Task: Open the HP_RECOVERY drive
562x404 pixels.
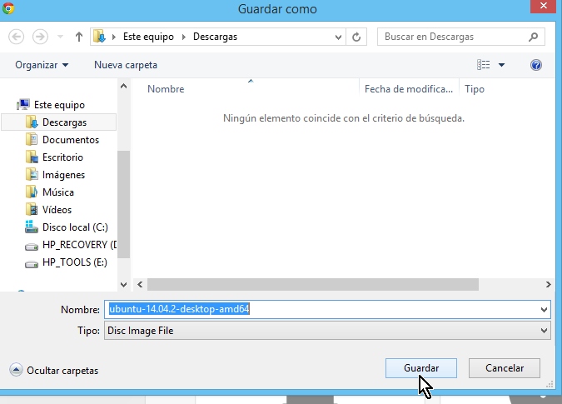Action: [79, 245]
